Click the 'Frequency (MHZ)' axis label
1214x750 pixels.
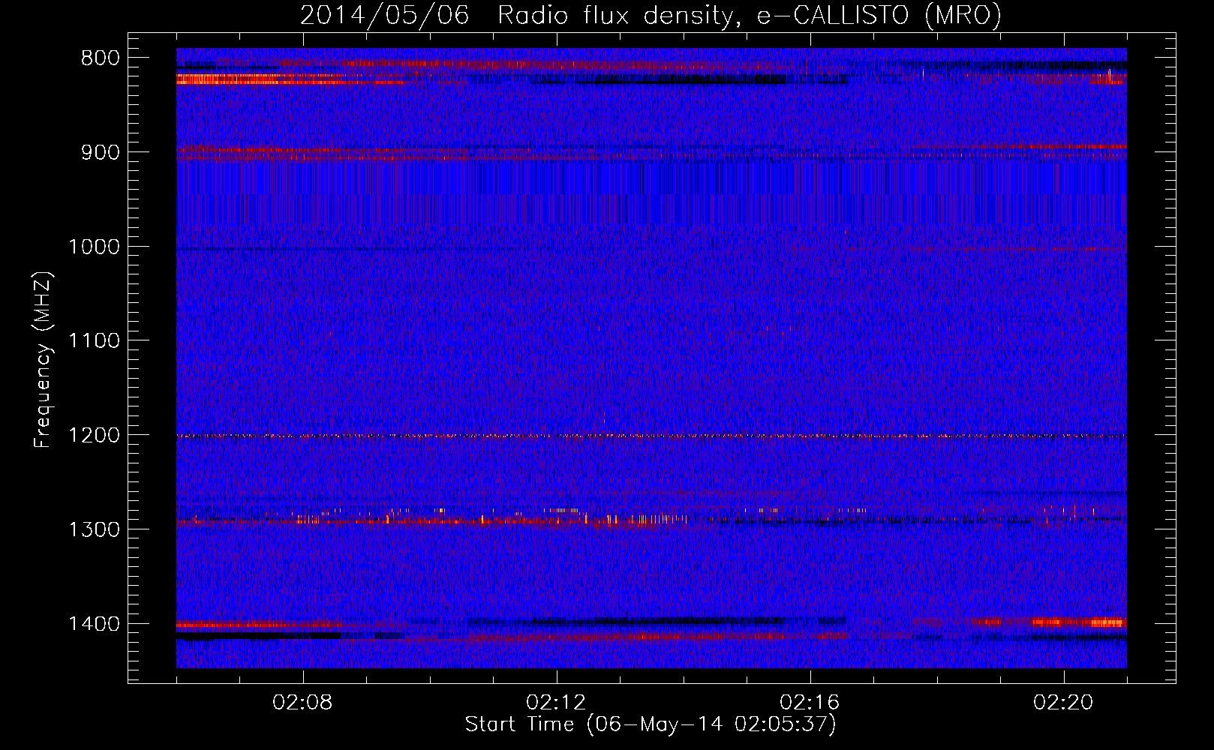(x=43, y=360)
